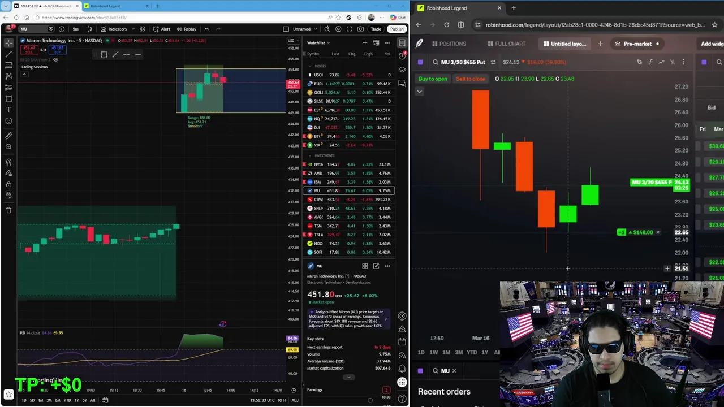The width and height of the screenshot is (724, 407).
Task: Toggle Unnamed layout checkbox square
Action: point(286,29)
